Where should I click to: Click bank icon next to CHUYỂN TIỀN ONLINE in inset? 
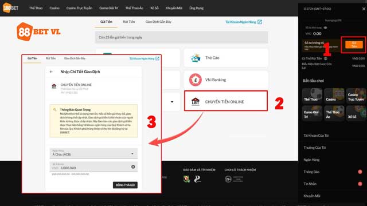pyautogui.click(x=54, y=86)
